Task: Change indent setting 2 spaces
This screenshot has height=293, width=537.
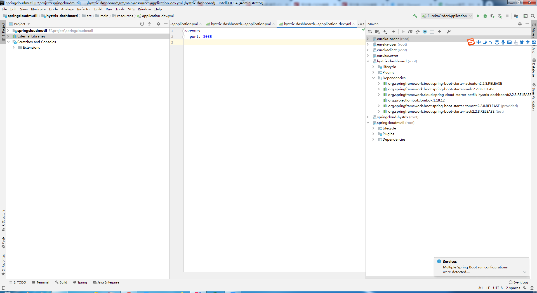Action: point(513,288)
